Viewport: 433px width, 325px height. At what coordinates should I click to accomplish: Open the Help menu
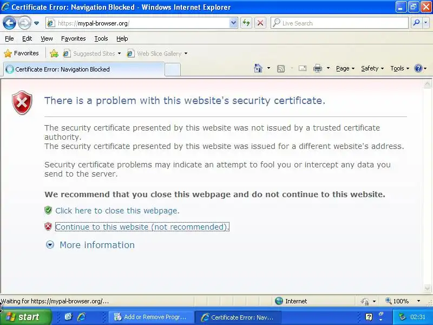(x=122, y=38)
